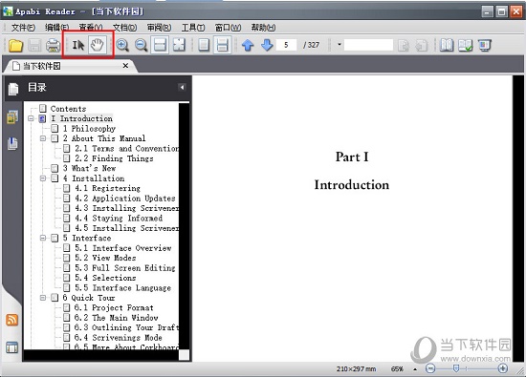Open the 文件 menu

pos(23,28)
